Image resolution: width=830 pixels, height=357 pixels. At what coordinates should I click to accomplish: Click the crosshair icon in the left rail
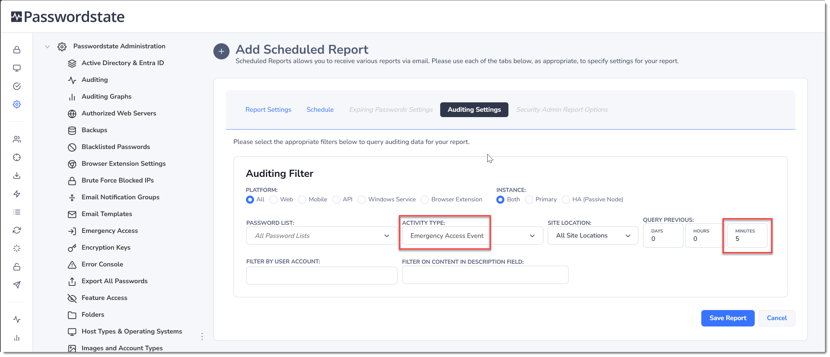point(17,157)
